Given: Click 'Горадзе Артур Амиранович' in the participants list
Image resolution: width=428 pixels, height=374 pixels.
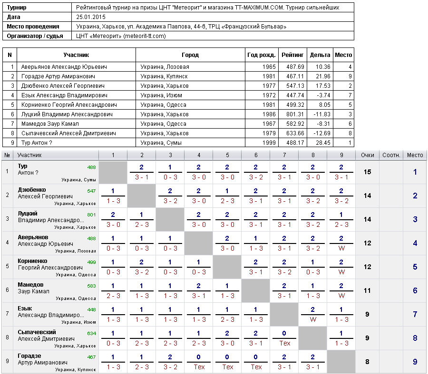Looking at the screenshot, I should click(x=58, y=76).
